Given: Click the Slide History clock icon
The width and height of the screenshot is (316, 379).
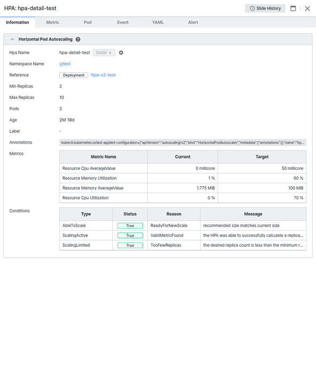Looking at the screenshot, I should [x=252, y=9].
